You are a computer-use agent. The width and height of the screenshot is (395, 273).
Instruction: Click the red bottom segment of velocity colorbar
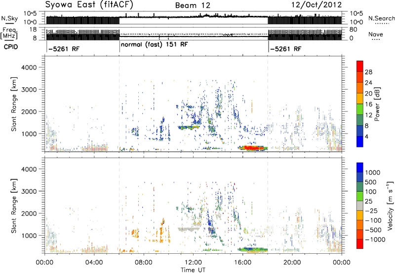click(x=360, y=244)
